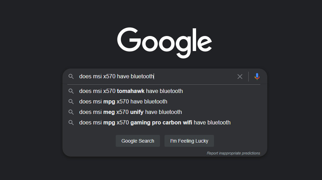The height and width of the screenshot is (180, 322).
Task: Click the Google logo
Action: click(165, 43)
